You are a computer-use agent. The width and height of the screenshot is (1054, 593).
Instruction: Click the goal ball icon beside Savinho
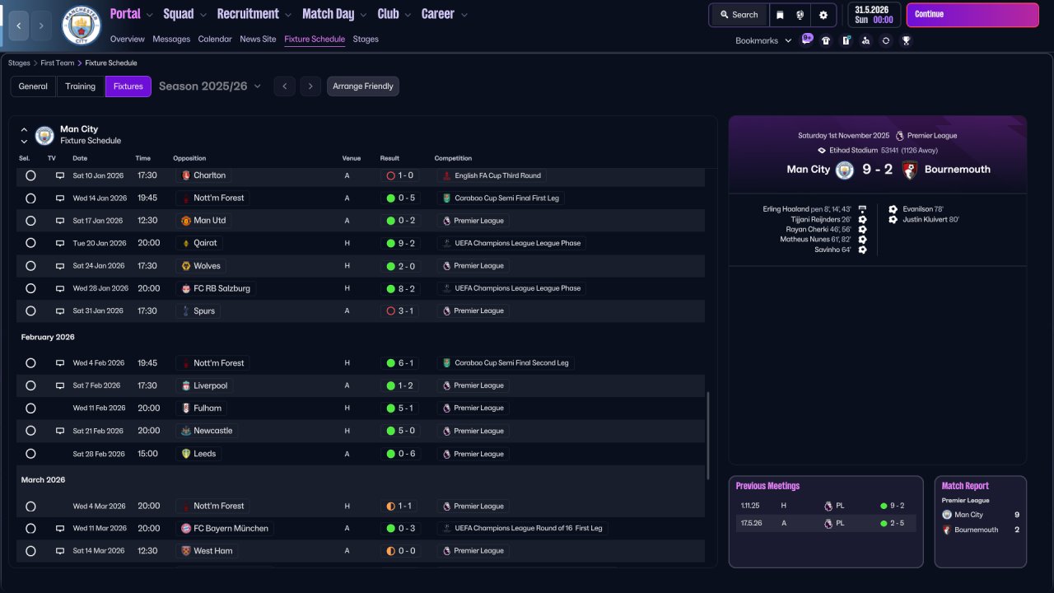[x=862, y=250]
